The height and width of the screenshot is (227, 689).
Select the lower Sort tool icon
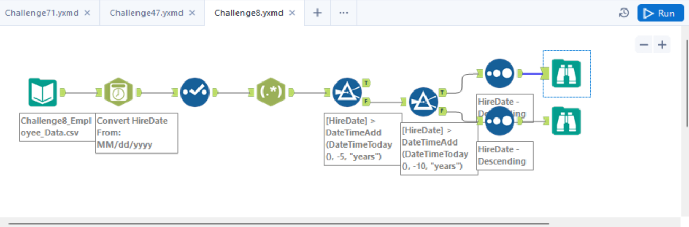(x=500, y=121)
